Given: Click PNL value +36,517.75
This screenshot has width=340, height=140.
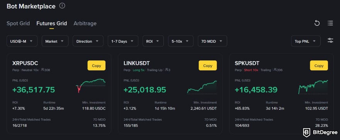Looking at the screenshot, I should (x=34, y=90).
